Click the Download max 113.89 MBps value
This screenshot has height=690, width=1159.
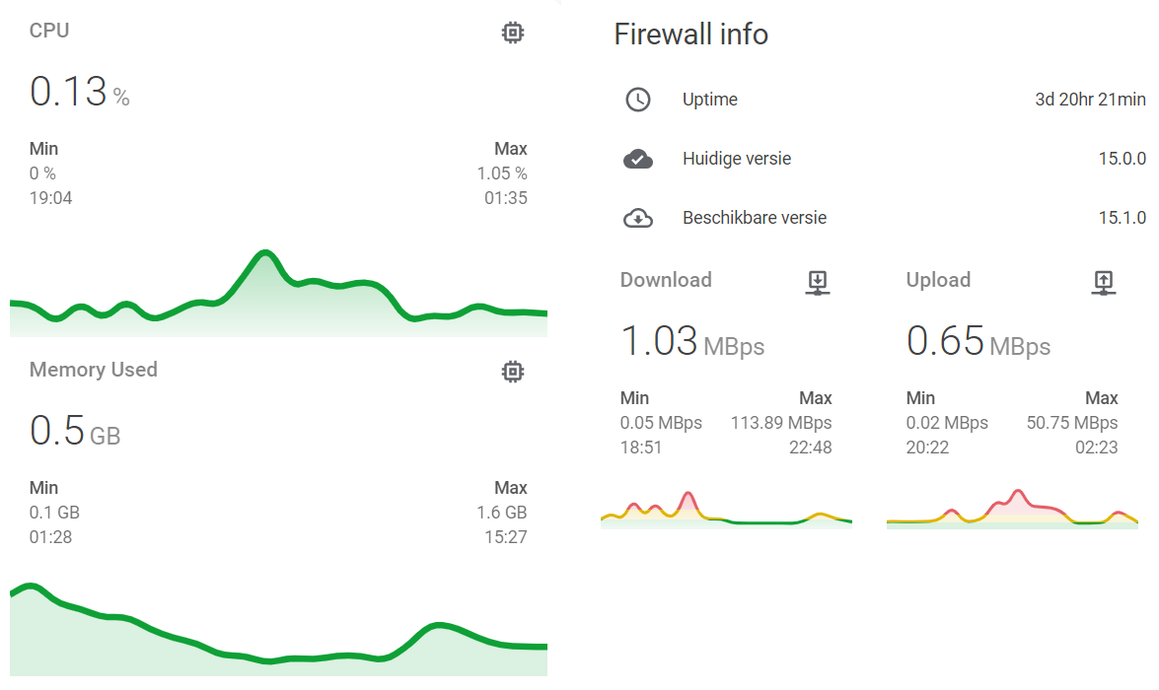pyautogui.click(x=781, y=423)
